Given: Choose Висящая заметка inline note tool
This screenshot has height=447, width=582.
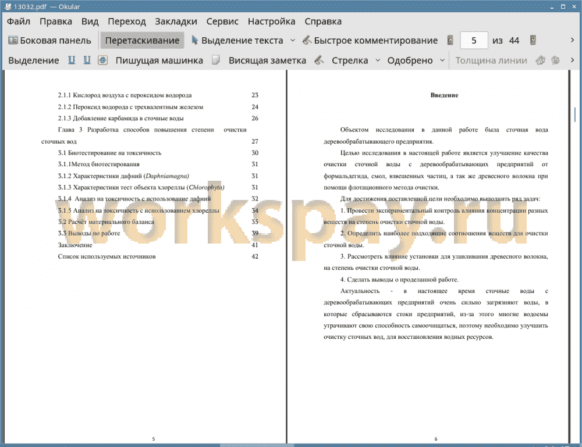Looking at the screenshot, I should point(267,60).
